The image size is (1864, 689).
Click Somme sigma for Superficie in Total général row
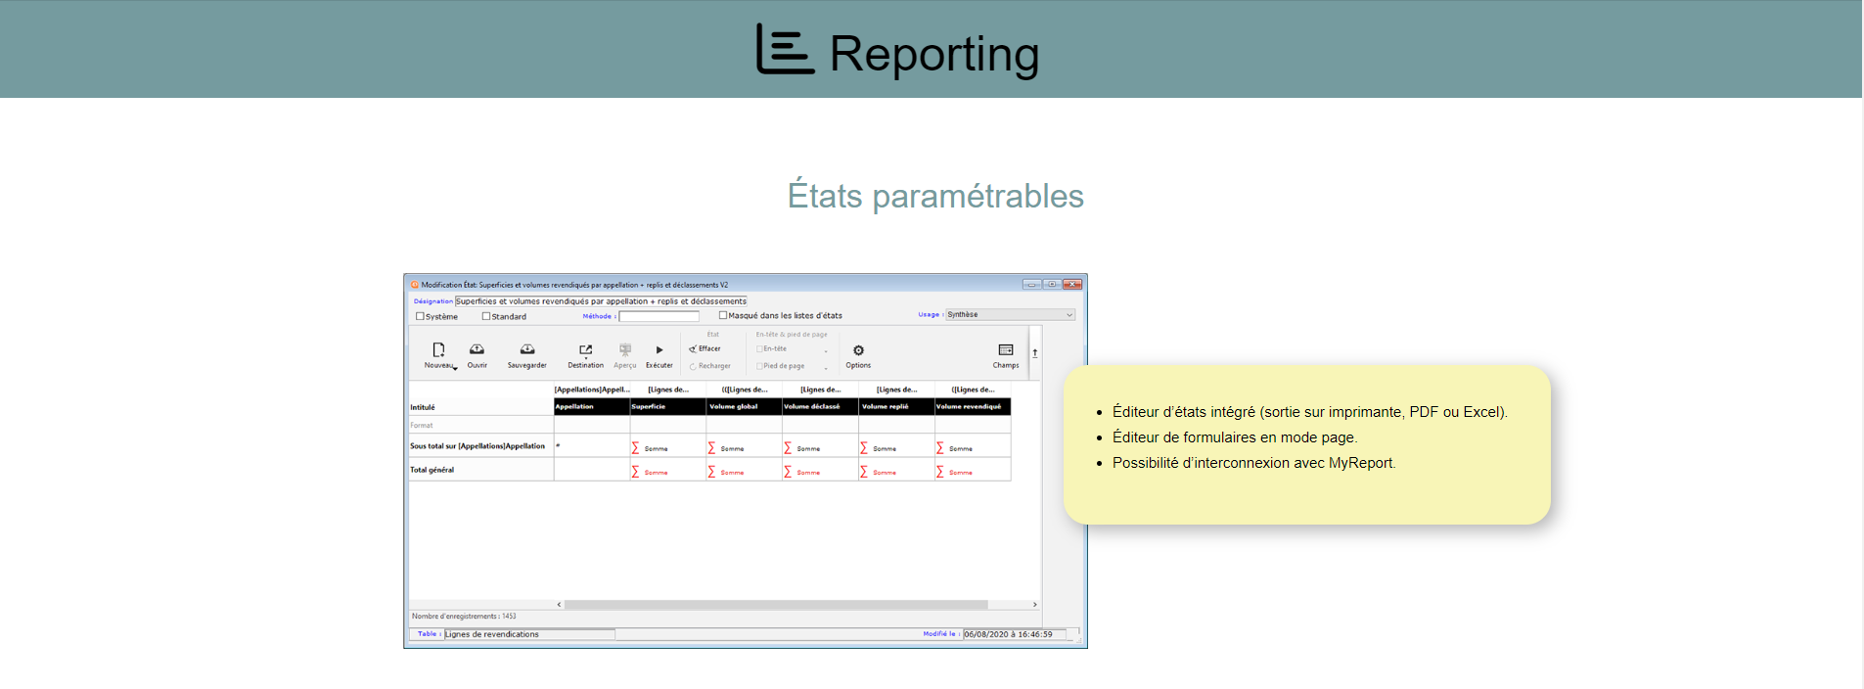pos(635,472)
